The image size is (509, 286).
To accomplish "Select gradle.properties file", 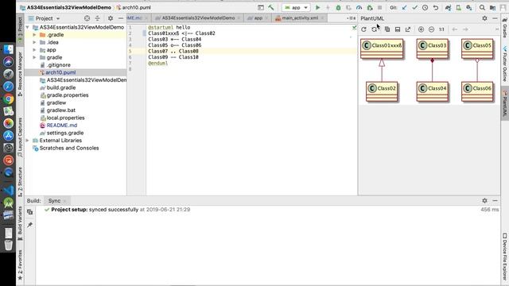I will (x=68, y=95).
